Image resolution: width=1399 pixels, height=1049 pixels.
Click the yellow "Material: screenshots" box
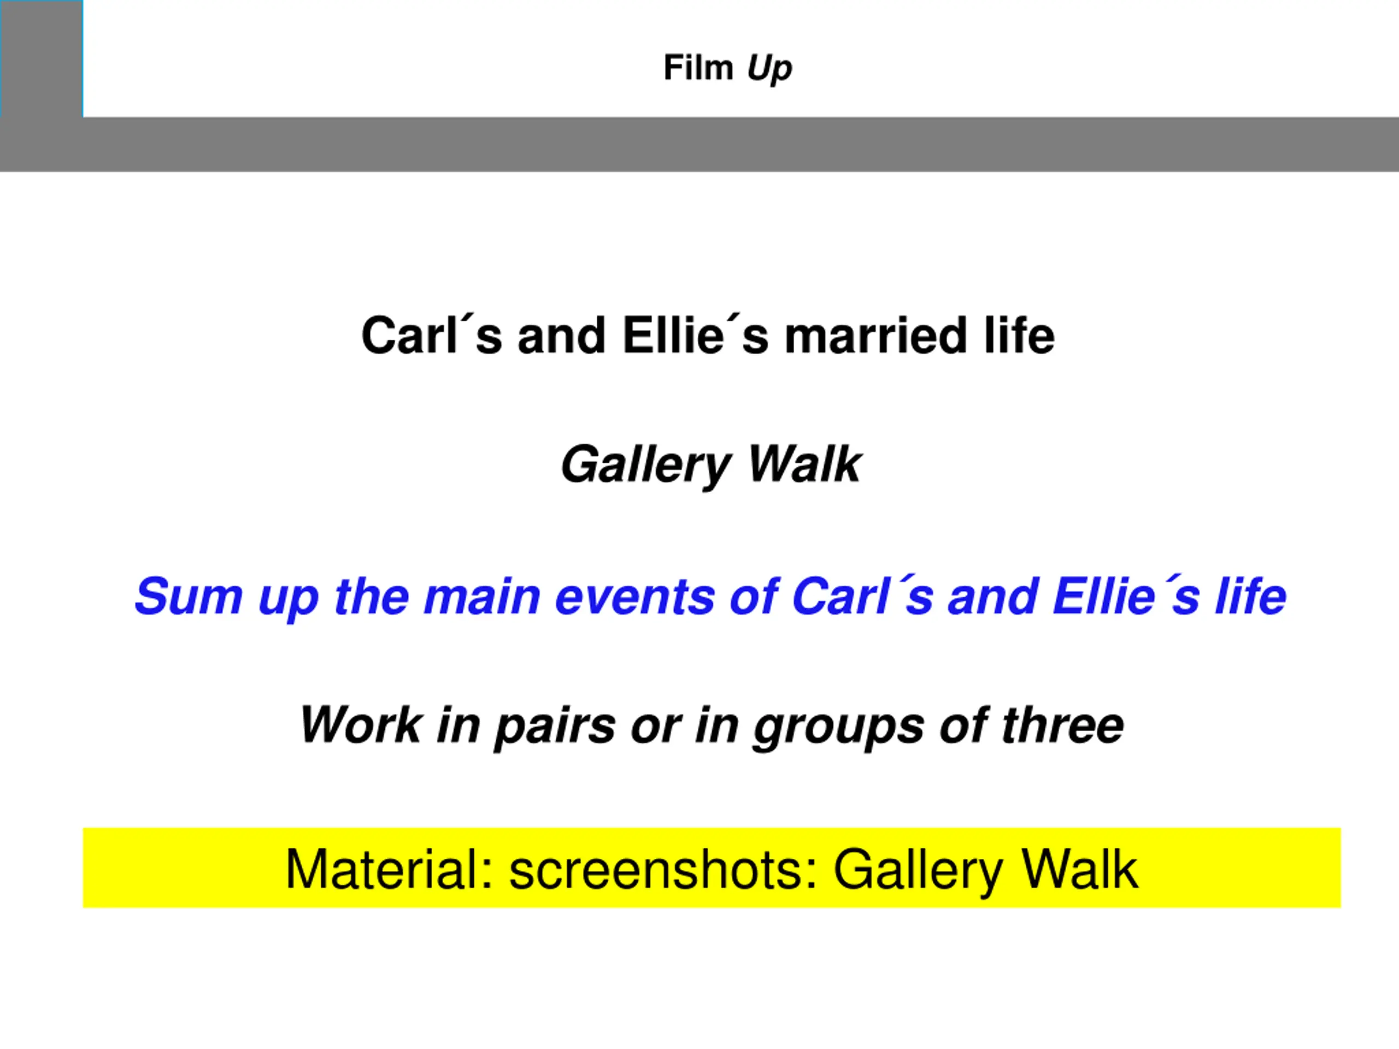(x=712, y=868)
